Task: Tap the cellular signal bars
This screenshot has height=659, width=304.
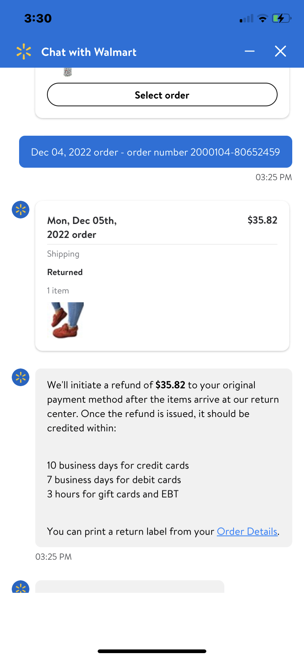Action: pos(247,19)
